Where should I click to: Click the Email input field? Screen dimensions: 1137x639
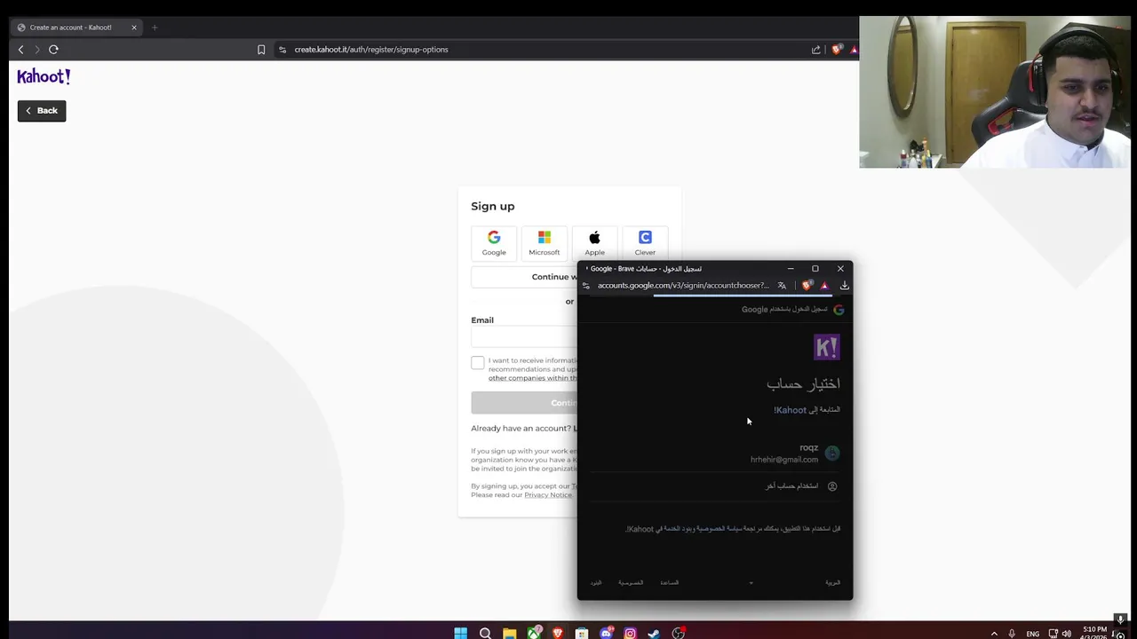(524, 337)
